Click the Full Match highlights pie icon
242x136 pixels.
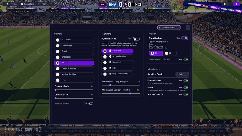click(110, 51)
